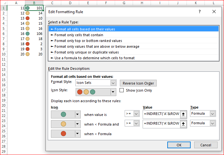Open the operator dropdown for yellow icon rule
The image size is (224, 155).
[136, 123]
